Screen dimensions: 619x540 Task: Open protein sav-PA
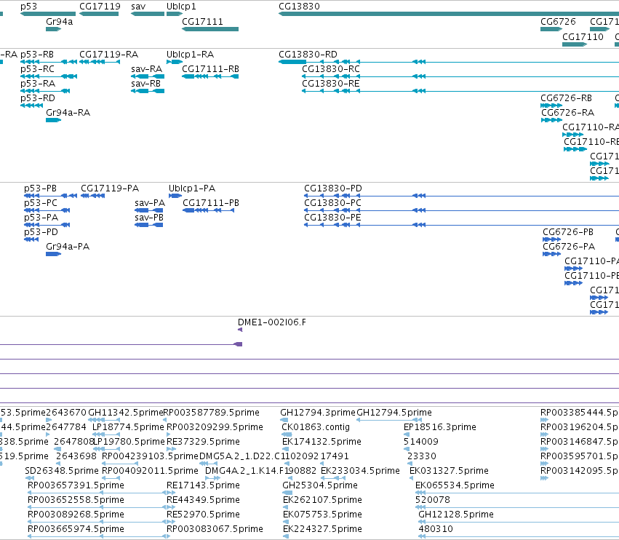[x=150, y=202]
